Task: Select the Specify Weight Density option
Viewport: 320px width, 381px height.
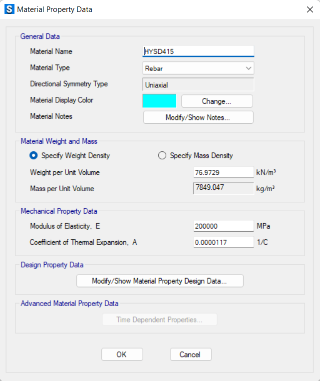Action: tap(33, 155)
